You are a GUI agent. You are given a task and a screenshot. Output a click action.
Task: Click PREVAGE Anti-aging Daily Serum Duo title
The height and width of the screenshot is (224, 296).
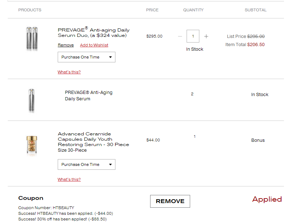[93, 32]
